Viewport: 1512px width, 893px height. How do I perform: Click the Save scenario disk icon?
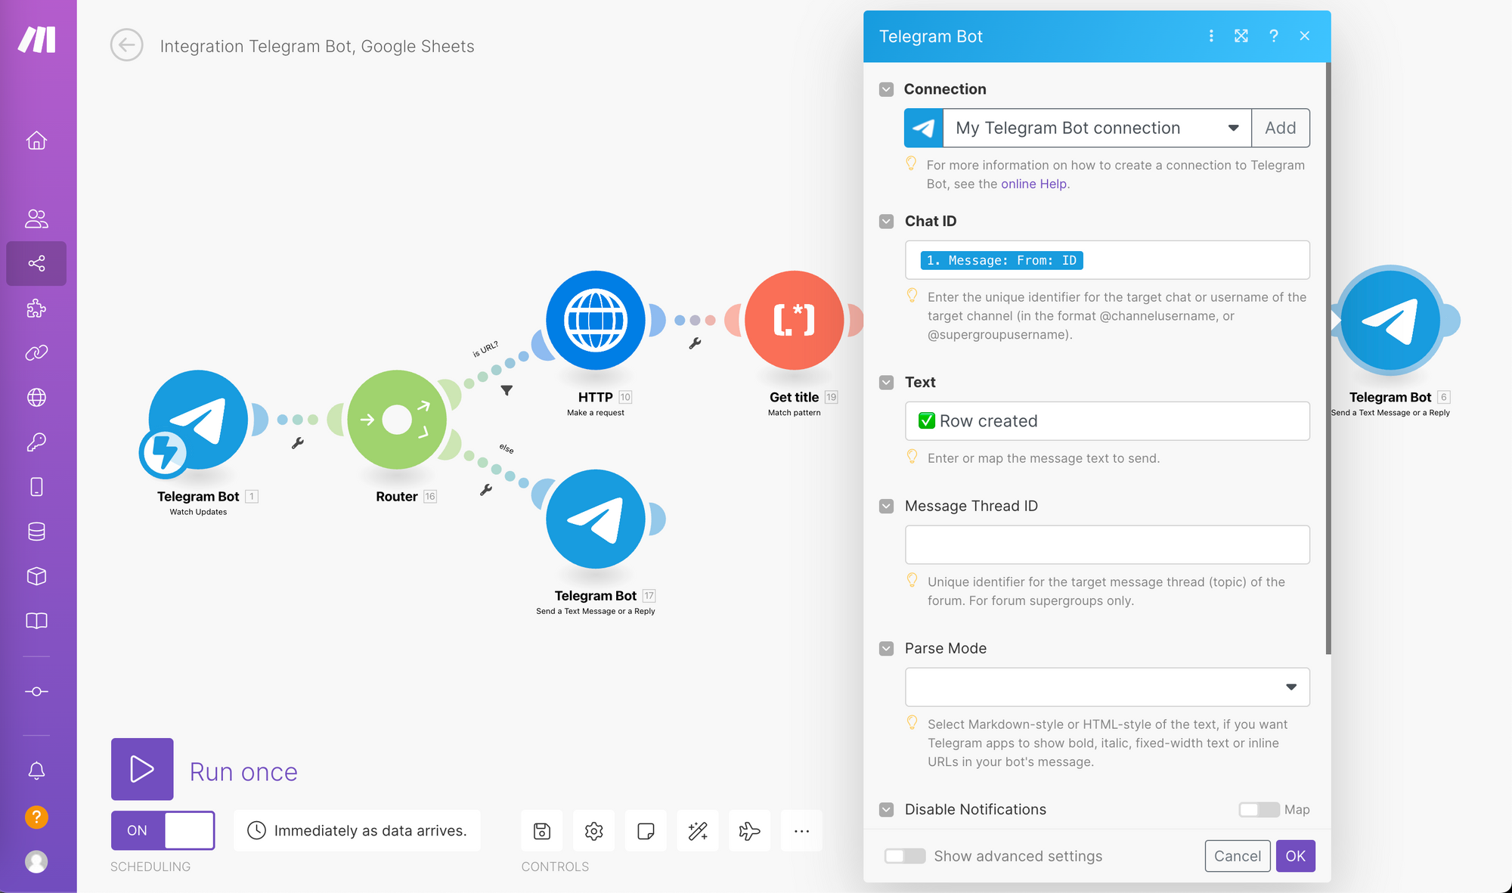(x=542, y=831)
